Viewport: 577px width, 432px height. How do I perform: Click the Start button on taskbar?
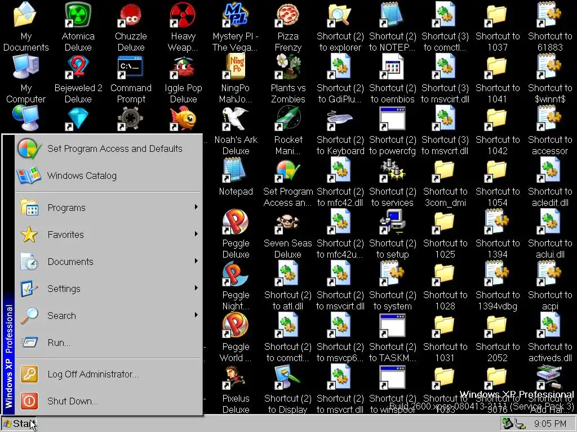tap(19, 424)
